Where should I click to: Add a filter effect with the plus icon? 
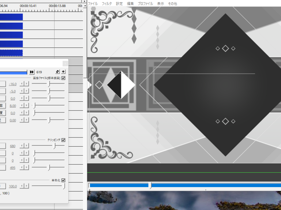(x=63, y=72)
